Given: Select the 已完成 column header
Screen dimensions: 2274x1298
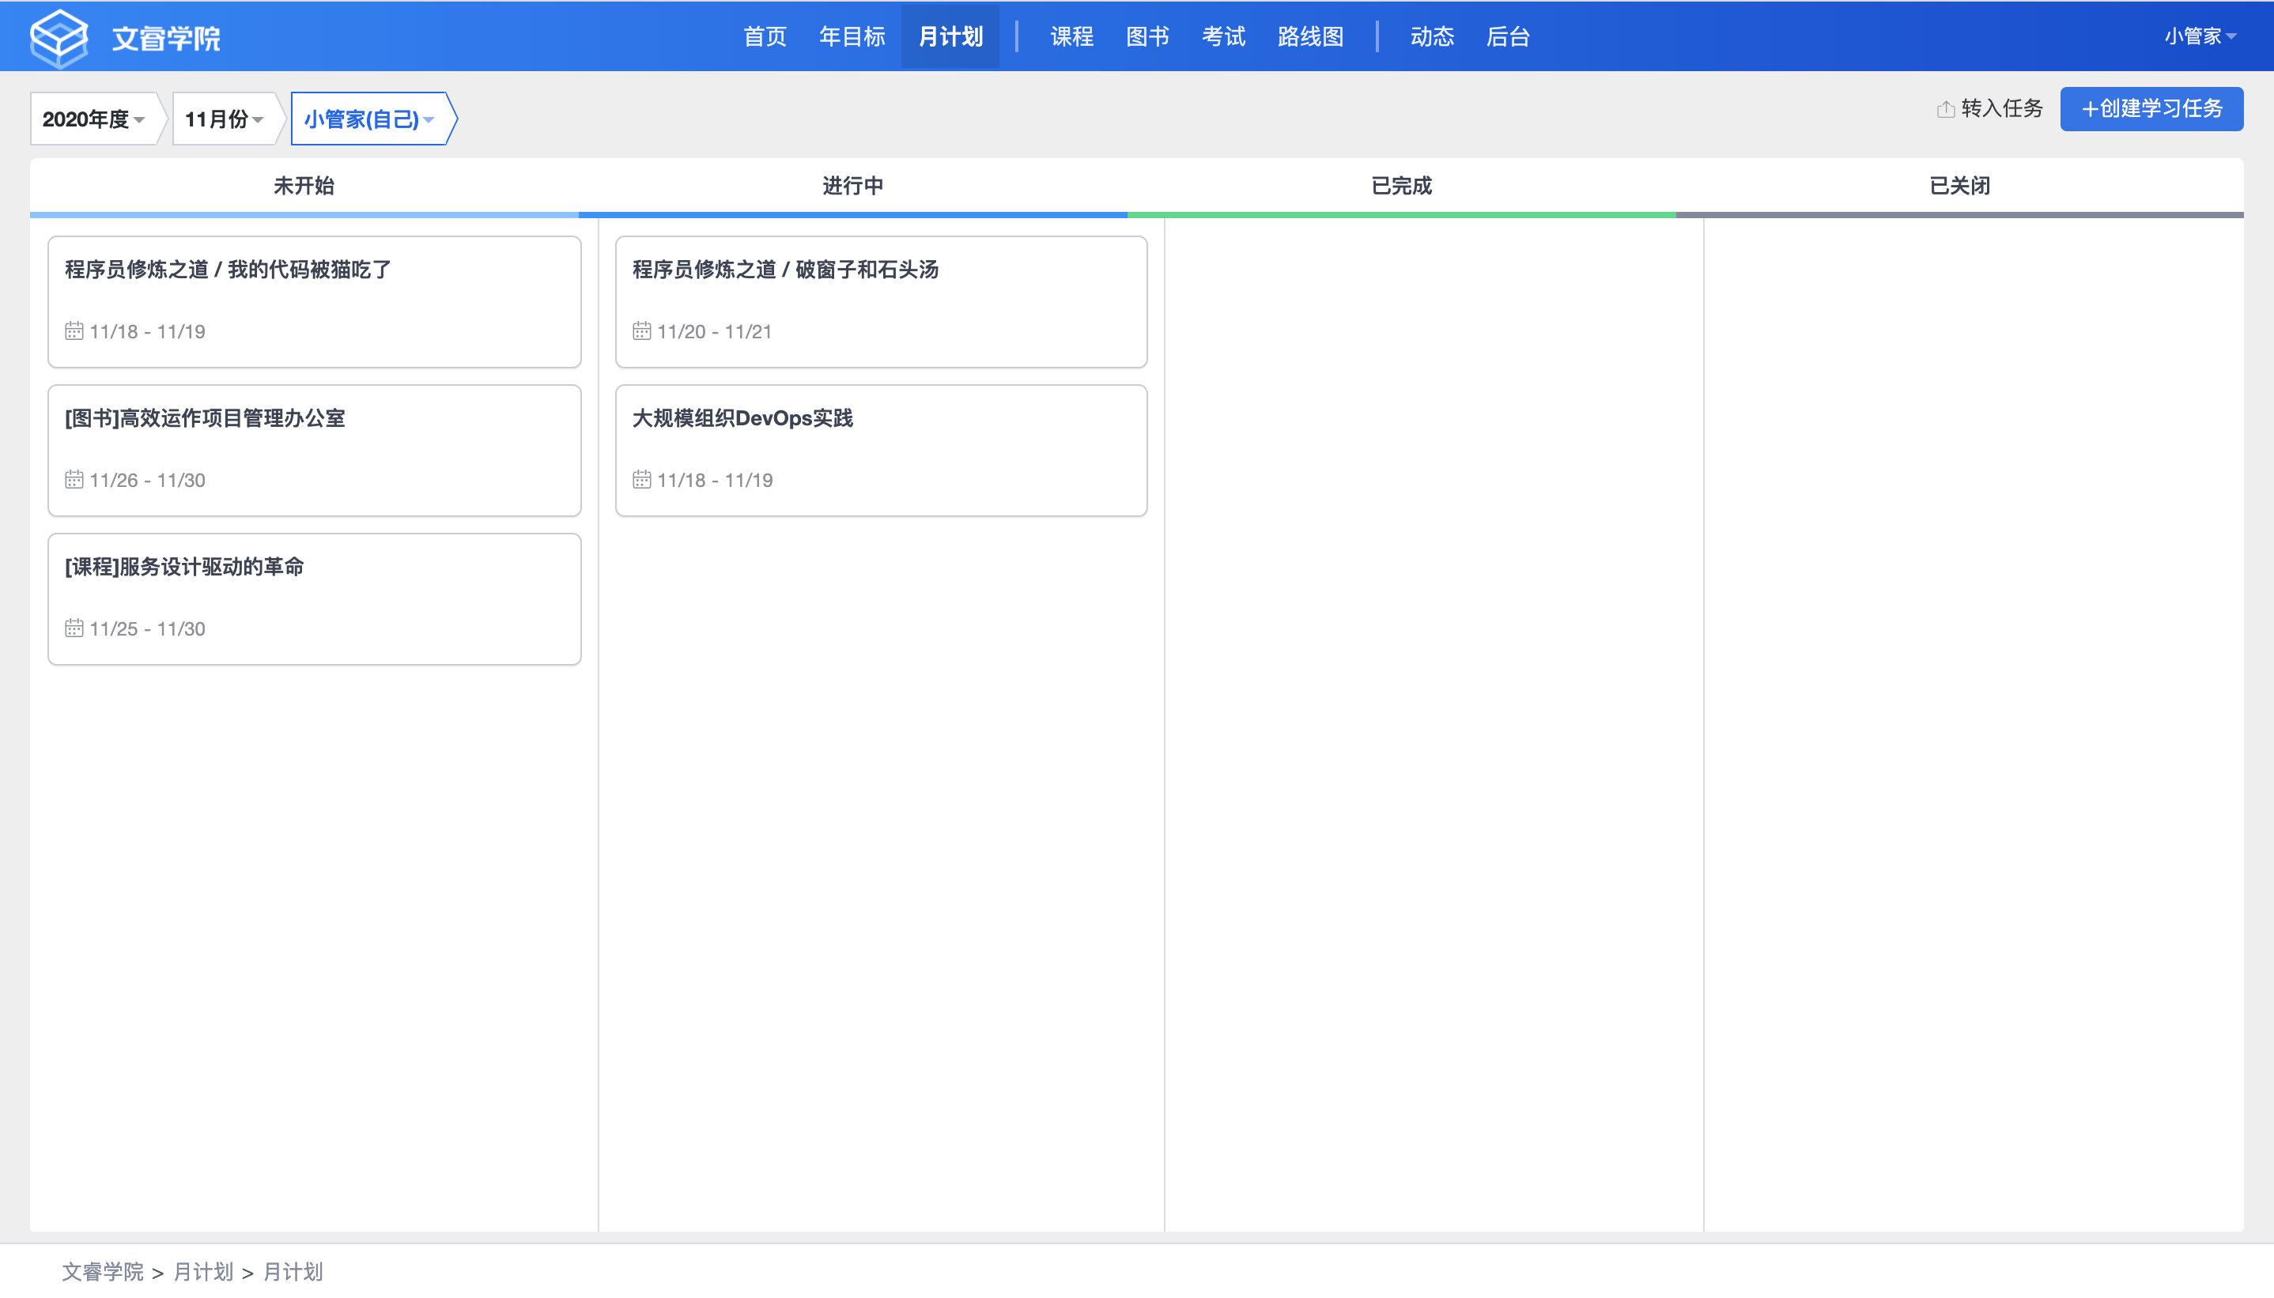Looking at the screenshot, I should [x=1400, y=186].
